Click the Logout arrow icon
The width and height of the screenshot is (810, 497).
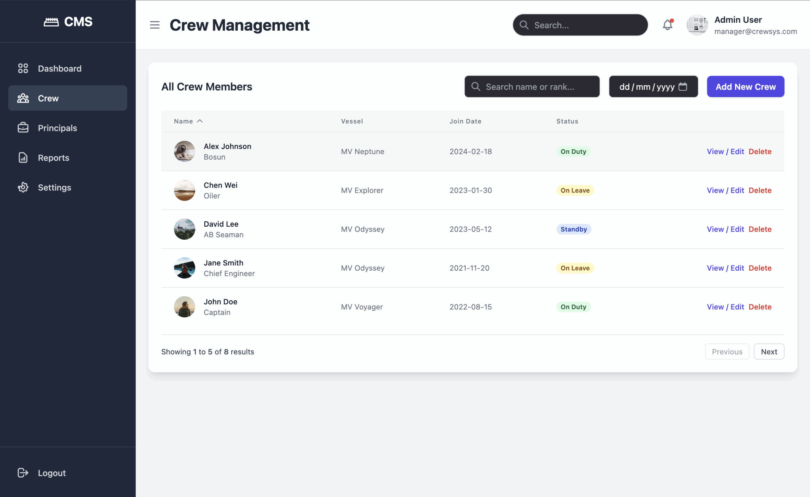[23, 473]
